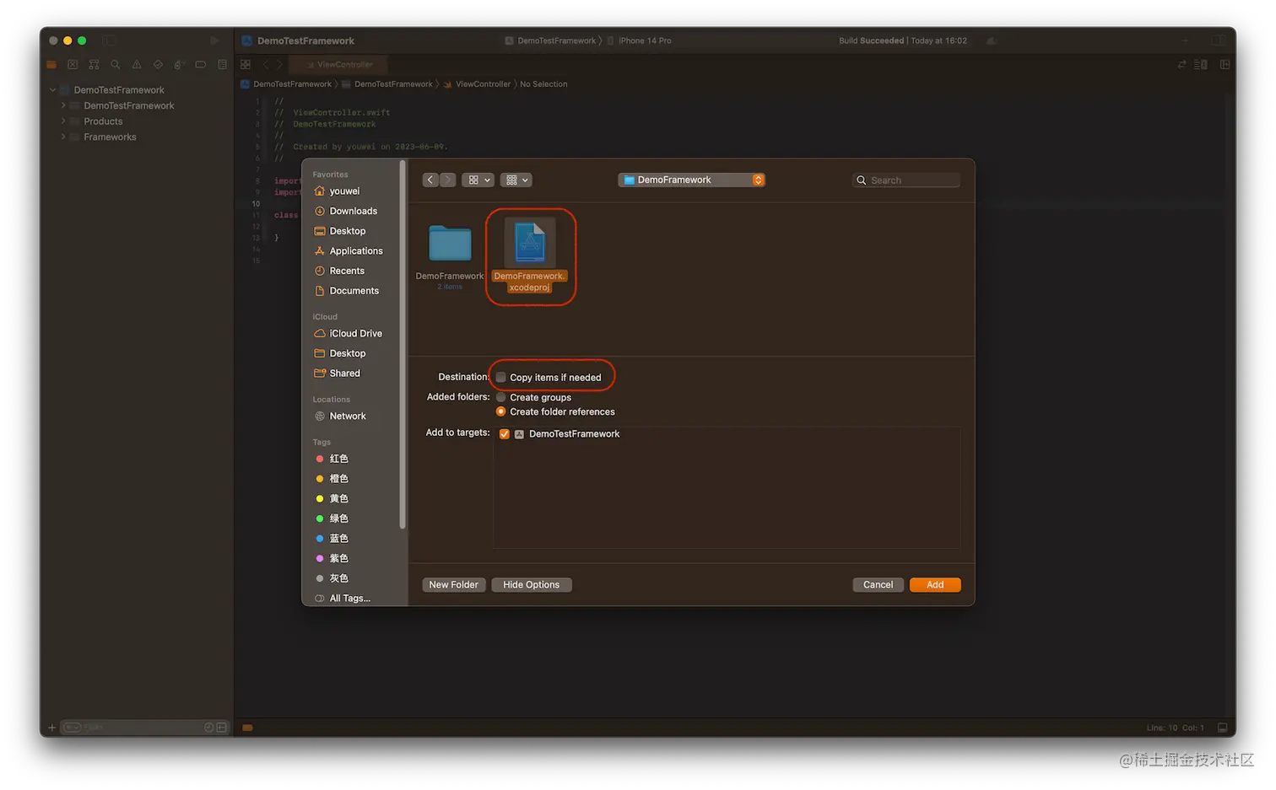
Task: Click the Xcode Cloud status icon
Action: click(x=992, y=40)
